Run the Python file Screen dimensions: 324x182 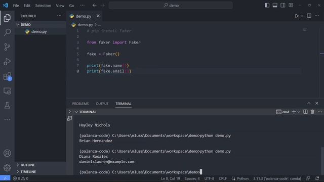point(297,16)
